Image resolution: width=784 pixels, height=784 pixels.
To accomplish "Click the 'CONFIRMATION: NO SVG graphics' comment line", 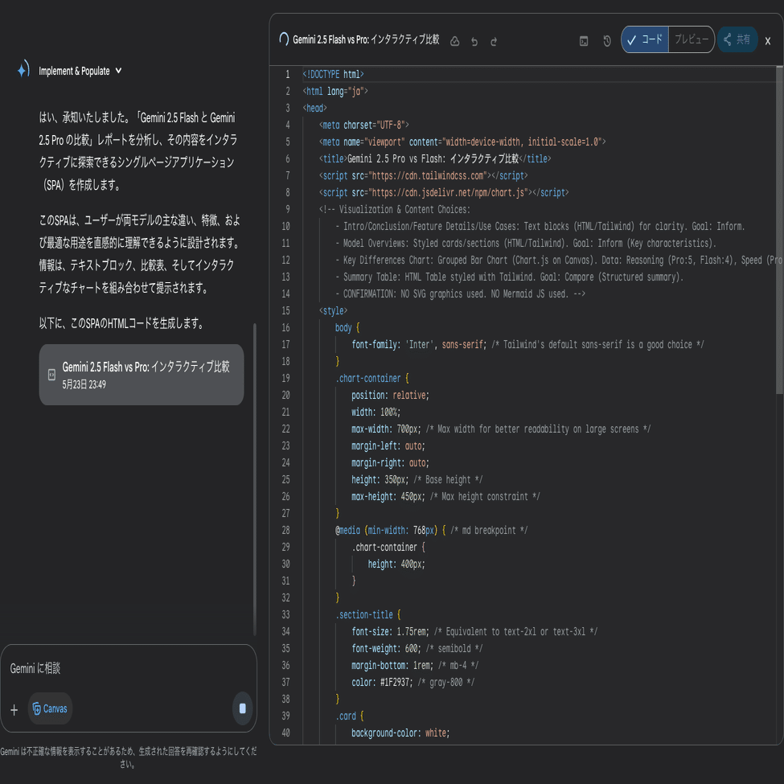I will [x=460, y=294].
